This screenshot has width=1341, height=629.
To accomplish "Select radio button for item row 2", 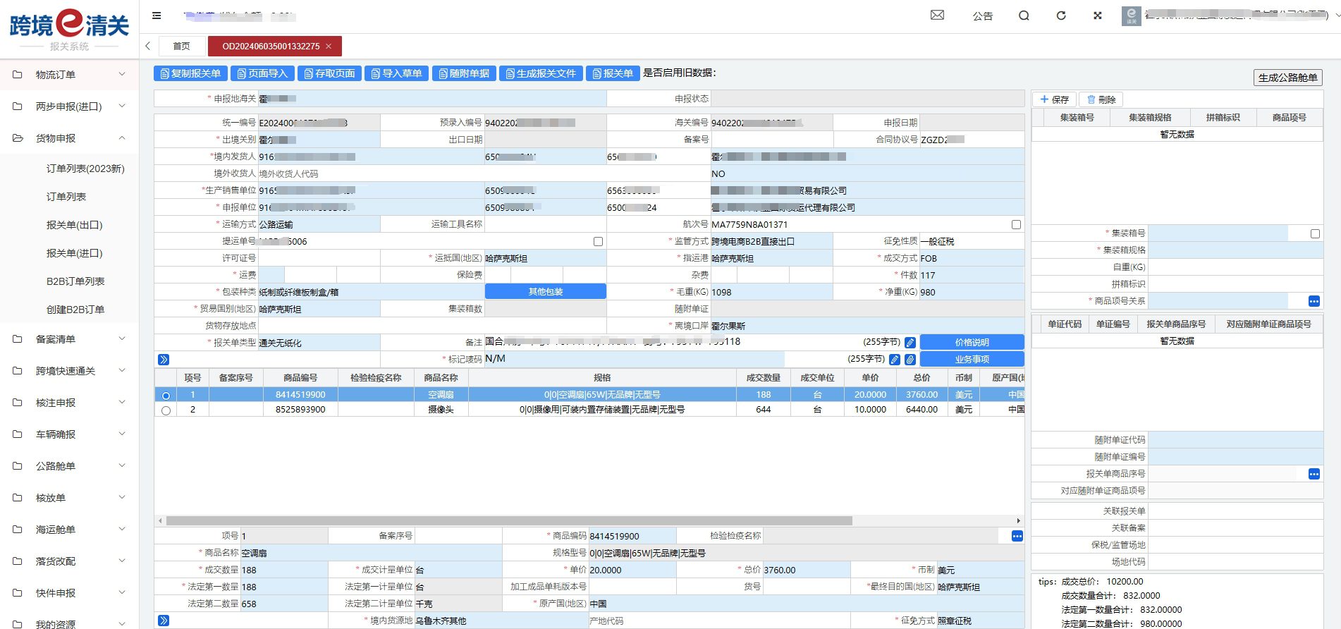I will pos(166,410).
